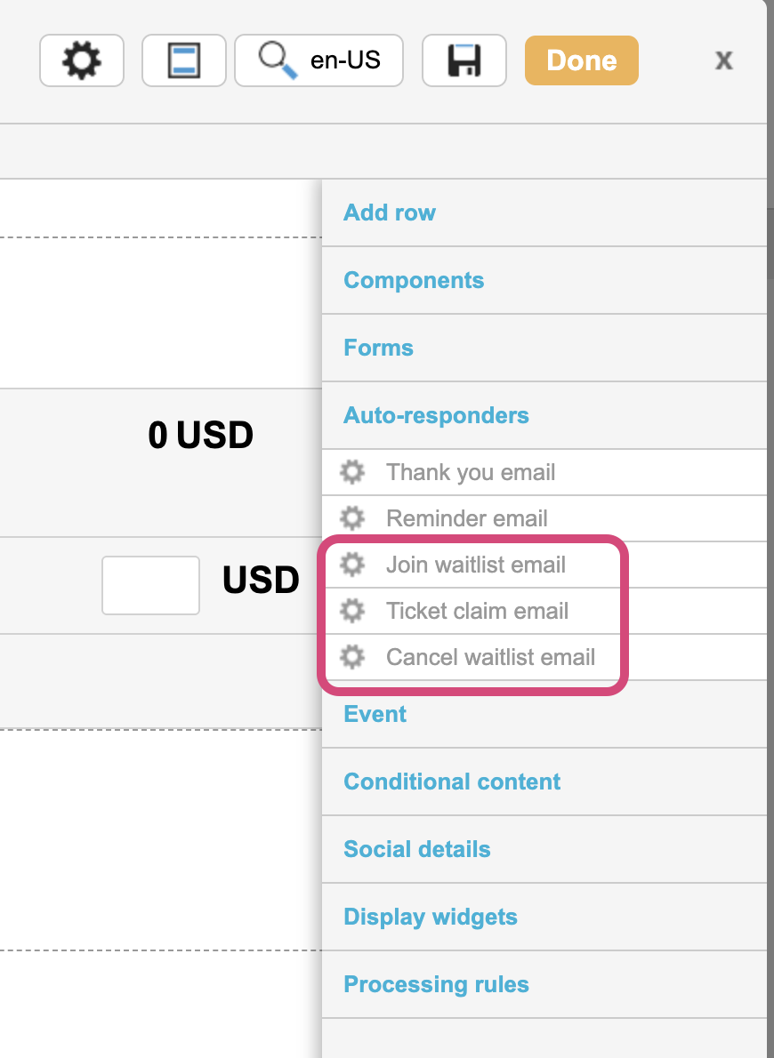Open gear settings for Reminder email

click(x=352, y=518)
